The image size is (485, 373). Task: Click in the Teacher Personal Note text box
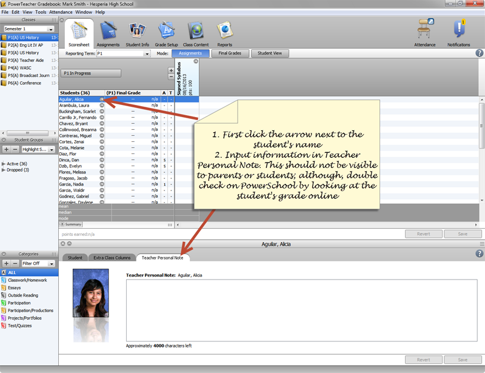click(301, 311)
